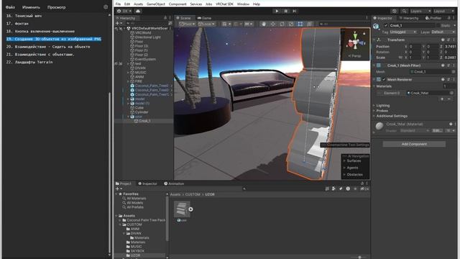Click the material Edit button
The height and width of the screenshot is (259, 460).
coord(437,130)
